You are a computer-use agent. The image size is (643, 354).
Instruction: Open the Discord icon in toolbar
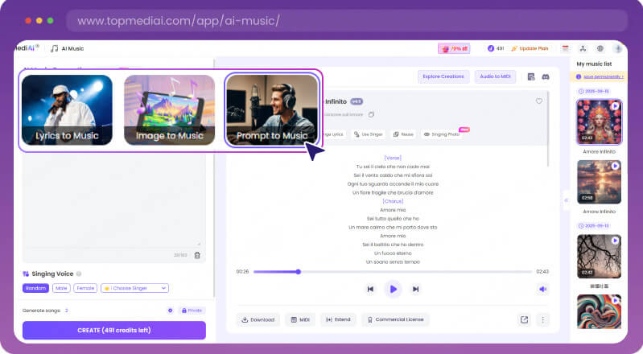point(545,76)
